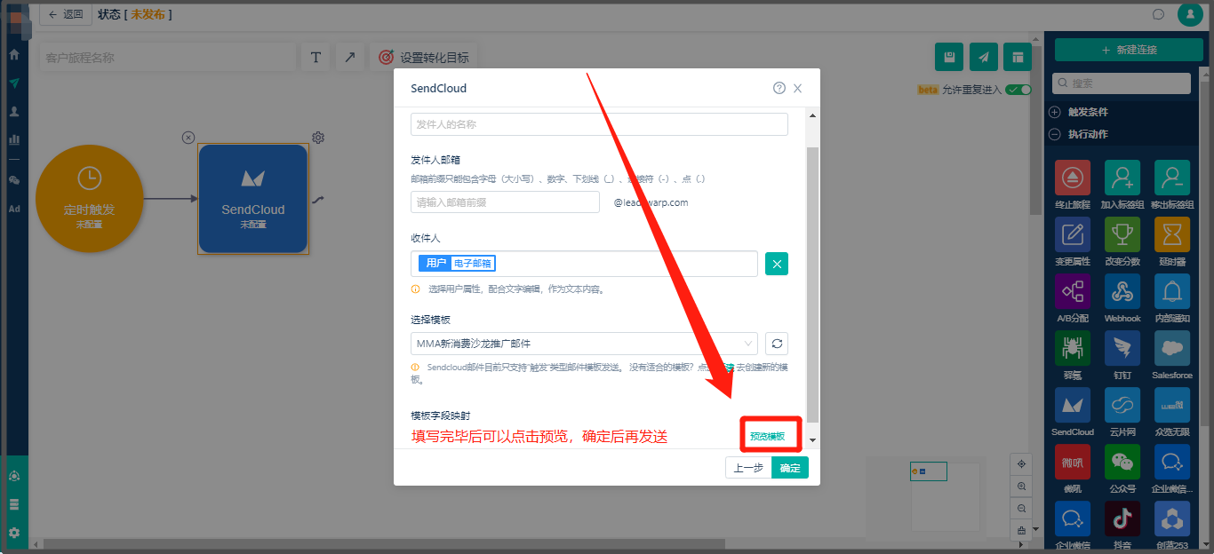Click the save journey icon button
The height and width of the screenshot is (554, 1214).
949,57
